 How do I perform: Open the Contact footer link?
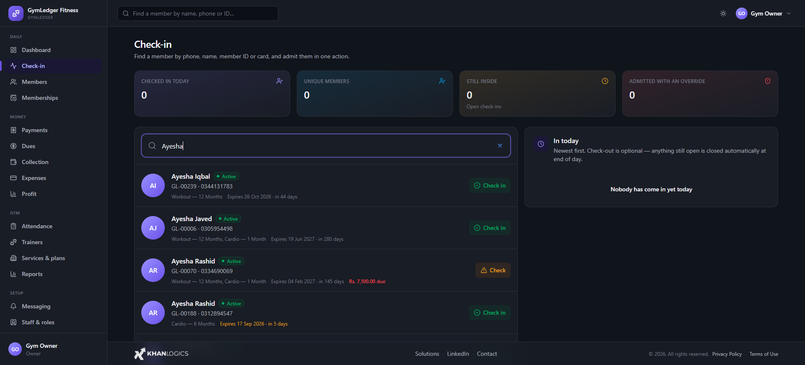487,354
